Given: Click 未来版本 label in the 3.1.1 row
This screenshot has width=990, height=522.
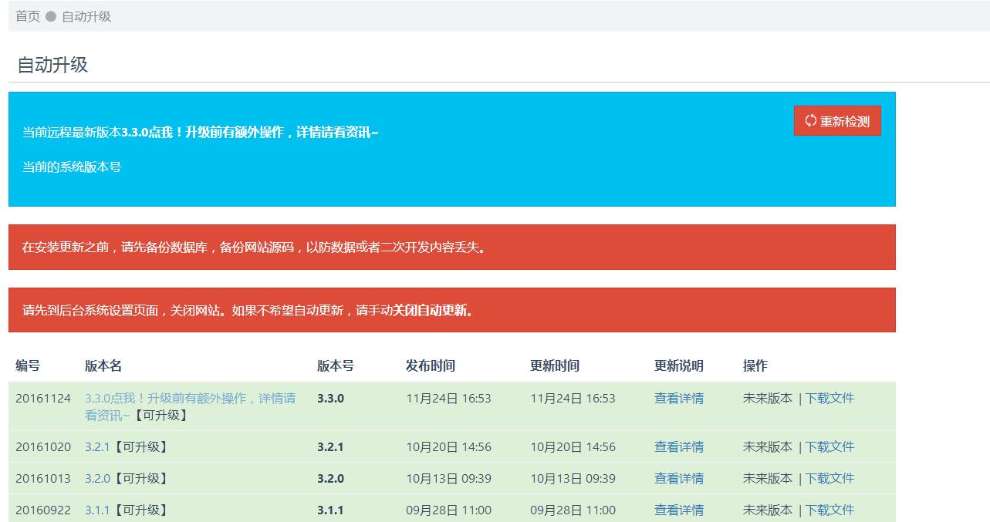Looking at the screenshot, I should click(x=768, y=510).
